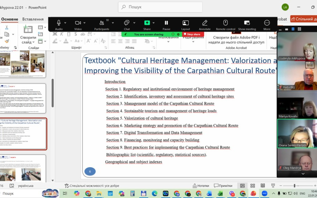
Task: Click the Audio microphone icon in Zoom toolbar
Action: tap(59, 23)
